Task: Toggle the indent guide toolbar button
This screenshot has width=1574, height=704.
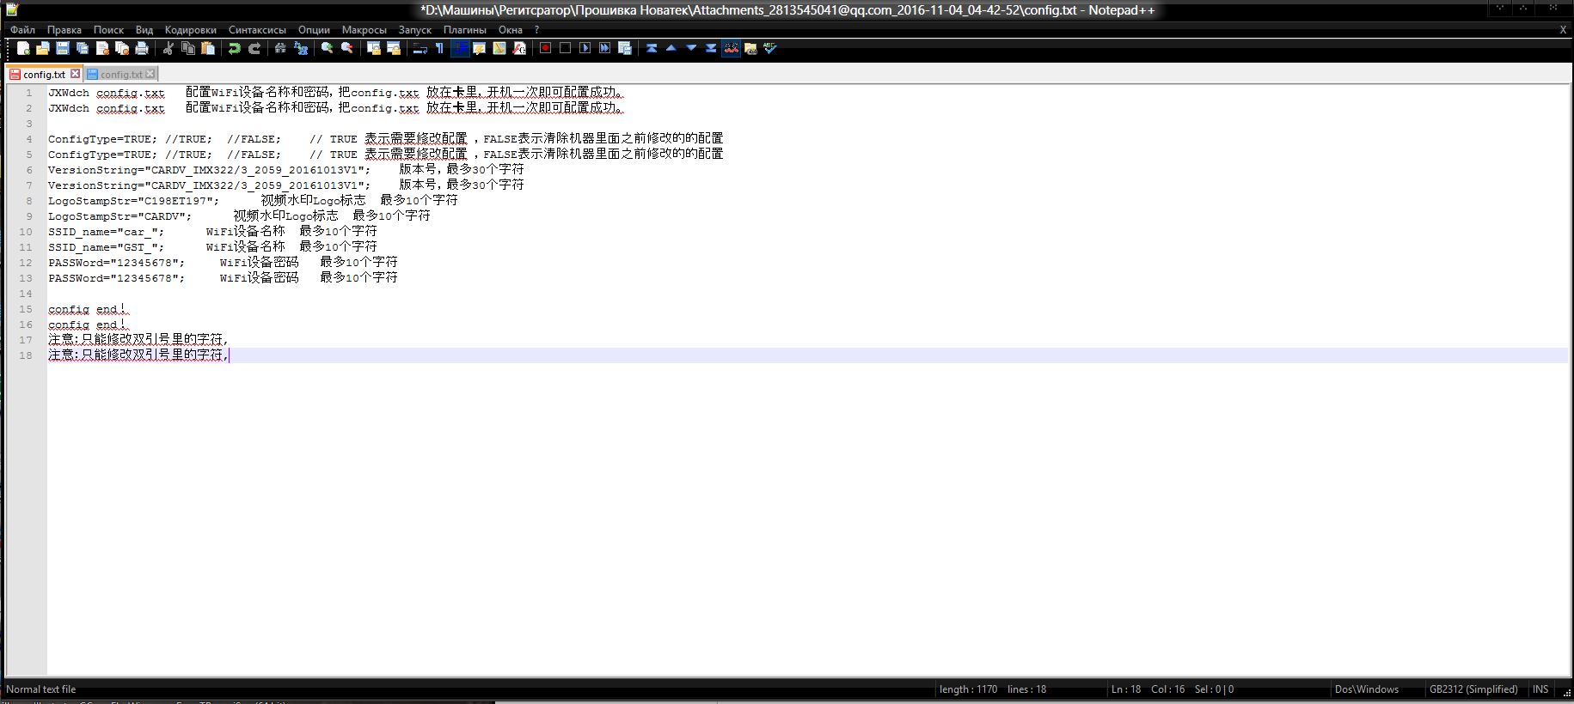Action: 460,48
